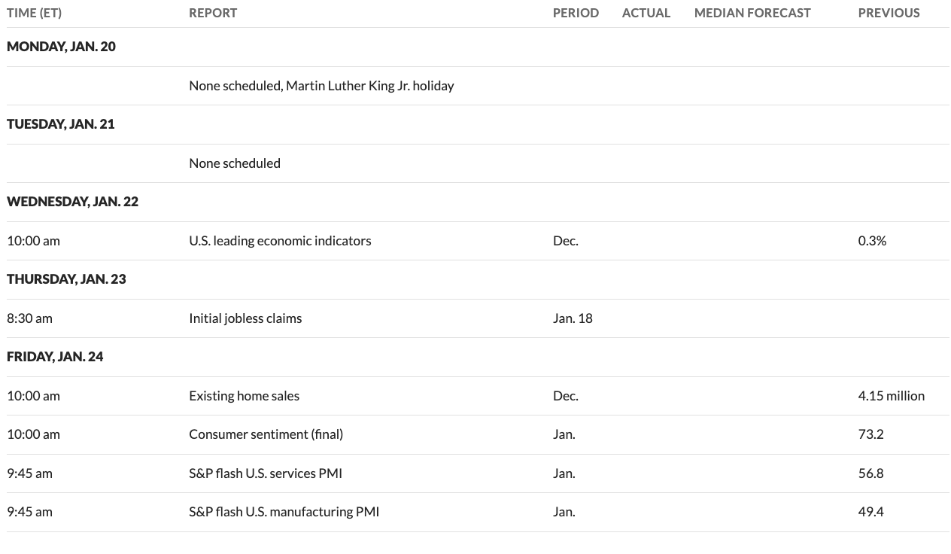Select the 0.3% previous value

point(872,241)
